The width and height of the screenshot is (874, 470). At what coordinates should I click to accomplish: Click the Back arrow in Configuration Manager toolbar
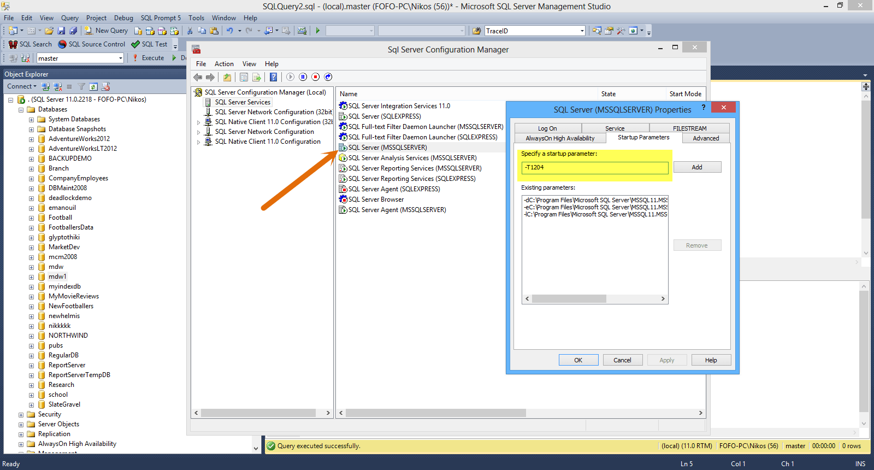198,77
